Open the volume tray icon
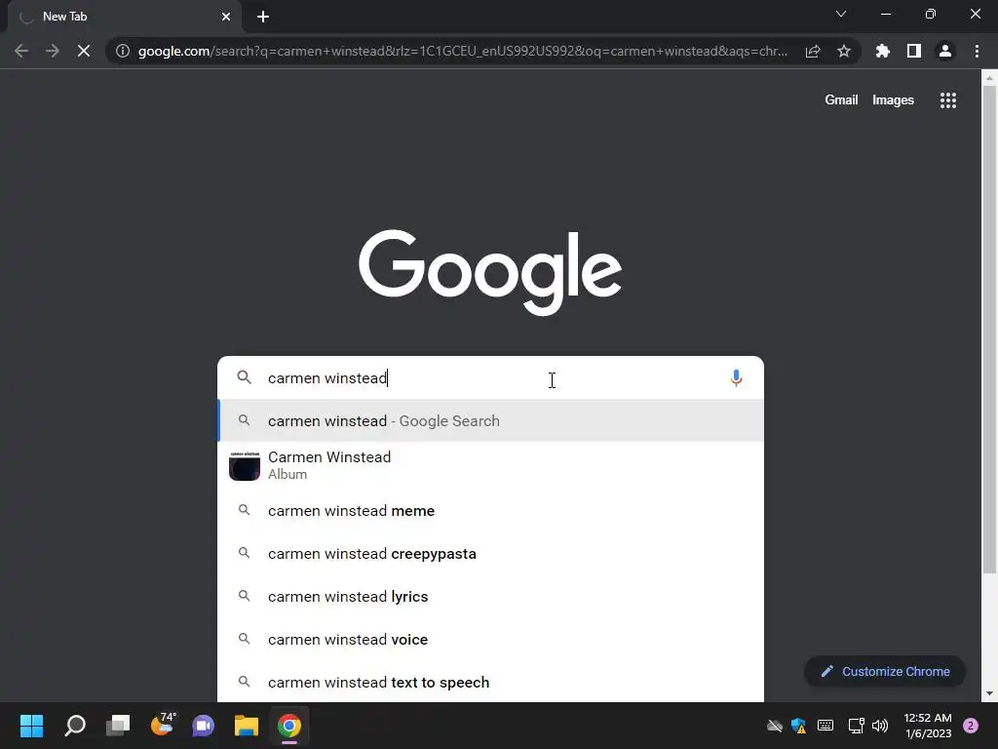998x749 pixels. point(880,726)
